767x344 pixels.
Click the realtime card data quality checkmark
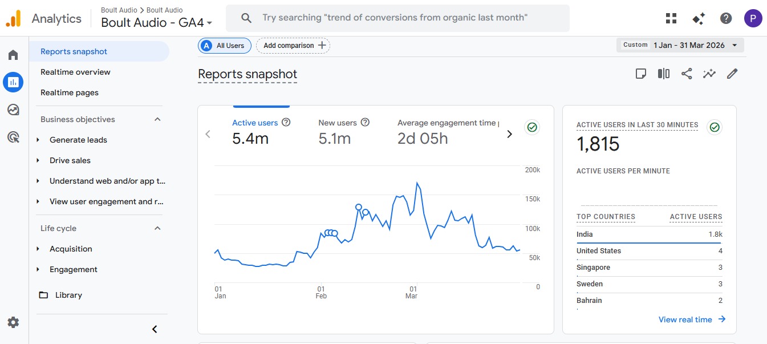714,127
